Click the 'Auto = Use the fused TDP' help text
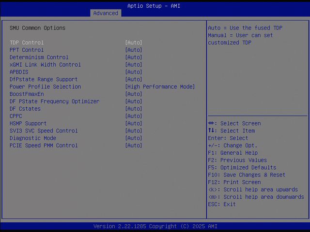Screen dimensions: 310x232 245,28
